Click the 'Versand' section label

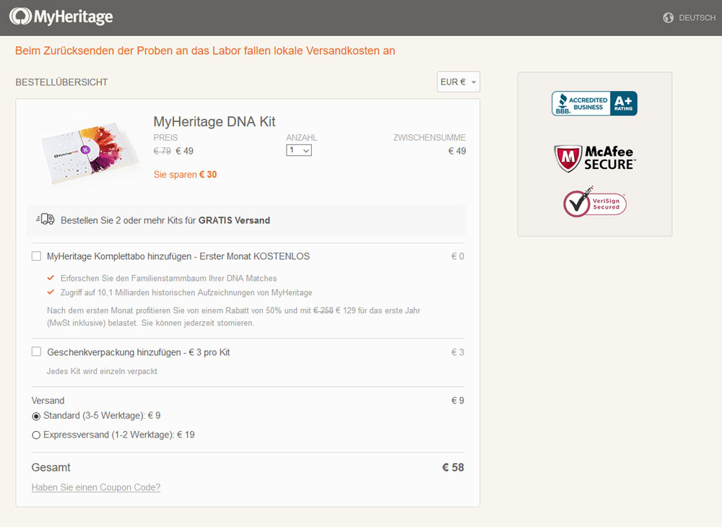tap(48, 401)
